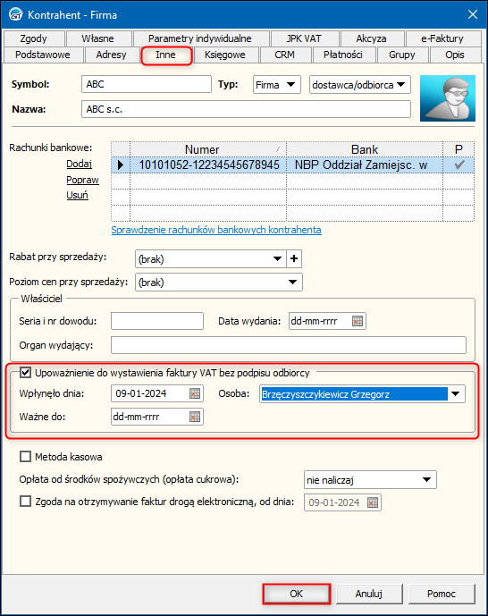Click the app icon in title bar

16,14
